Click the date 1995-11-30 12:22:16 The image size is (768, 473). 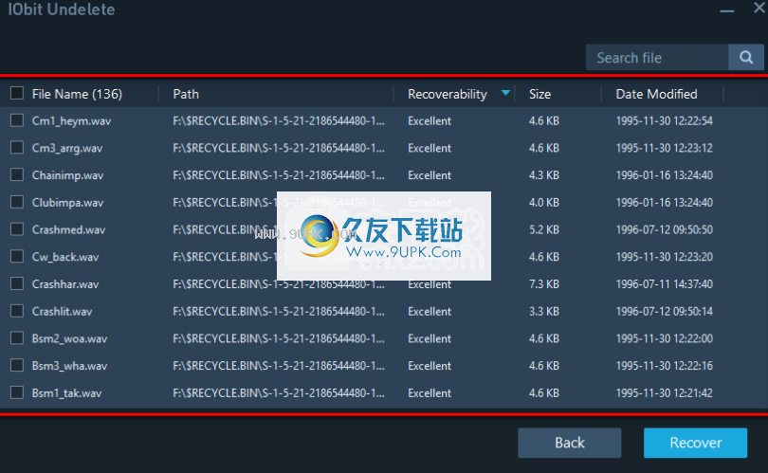tap(664, 366)
